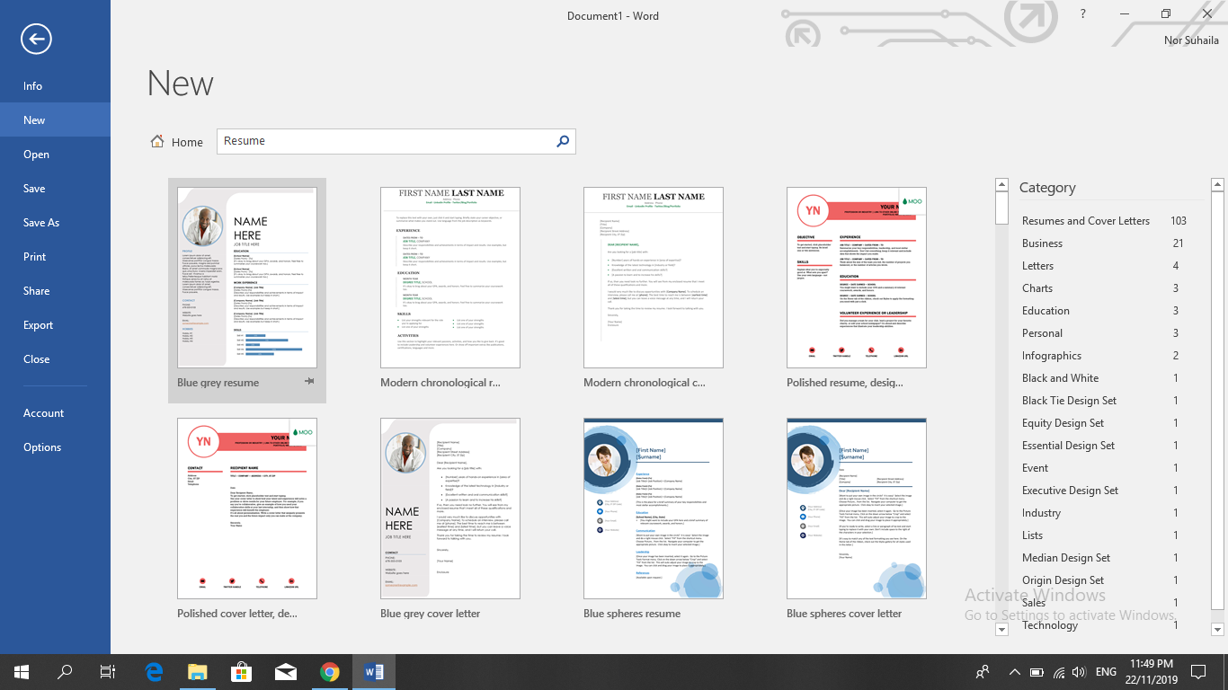Open the Print tab
The image size is (1228, 690).
(x=55, y=257)
